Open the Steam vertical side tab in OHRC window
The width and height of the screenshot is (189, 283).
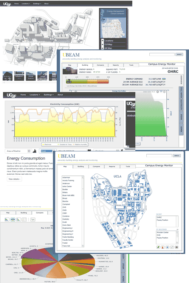pyautogui.click(x=181, y=117)
